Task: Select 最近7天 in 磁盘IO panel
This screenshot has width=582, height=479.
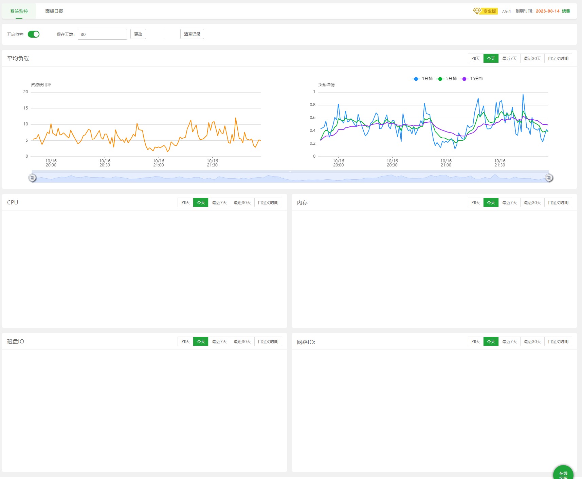Action: pyautogui.click(x=219, y=342)
